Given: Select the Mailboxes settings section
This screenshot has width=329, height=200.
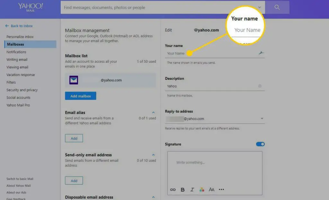Looking at the screenshot, I should click(30, 44).
